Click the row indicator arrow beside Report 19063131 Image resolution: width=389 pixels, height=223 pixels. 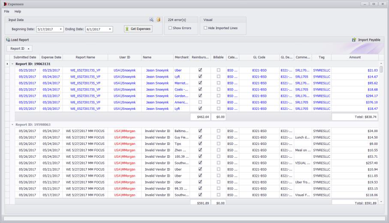coord(7,64)
